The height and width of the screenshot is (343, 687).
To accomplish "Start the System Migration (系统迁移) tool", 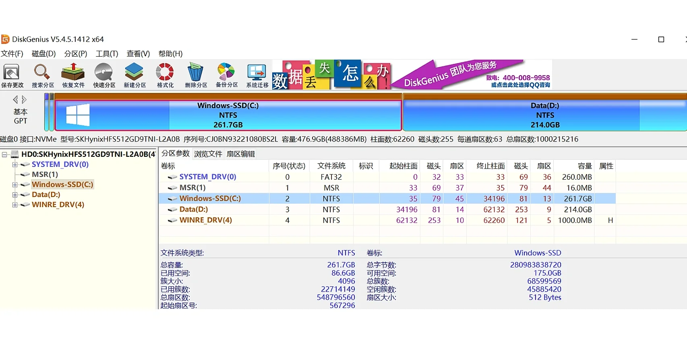I will [257, 76].
